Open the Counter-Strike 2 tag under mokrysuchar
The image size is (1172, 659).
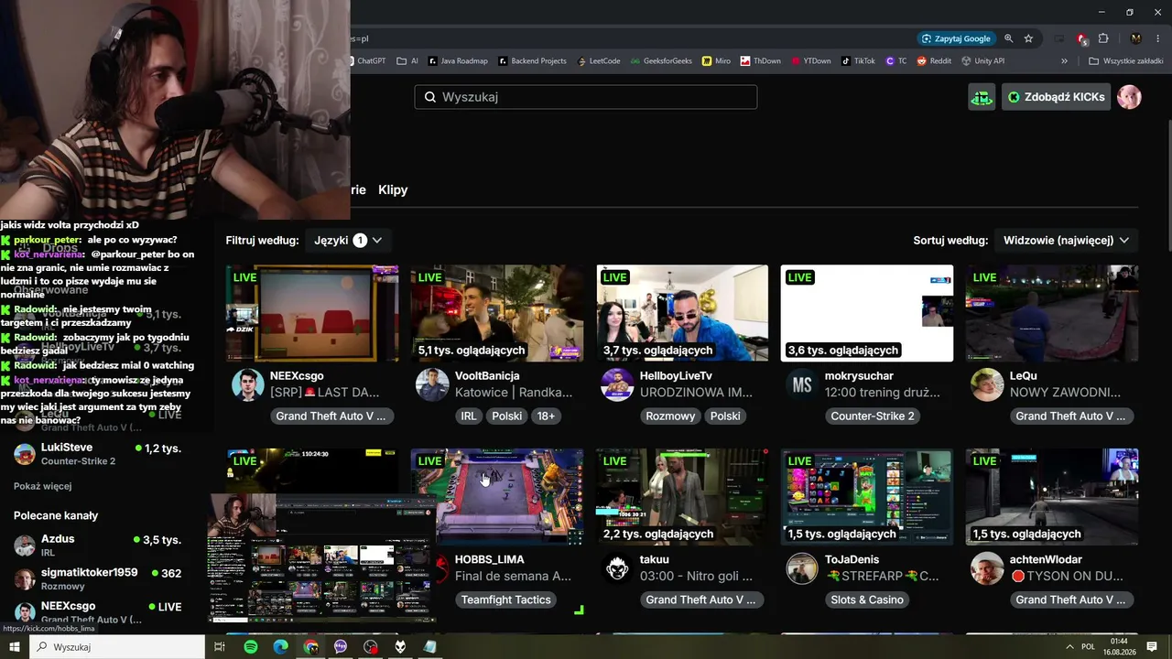pyautogui.click(x=873, y=416)
